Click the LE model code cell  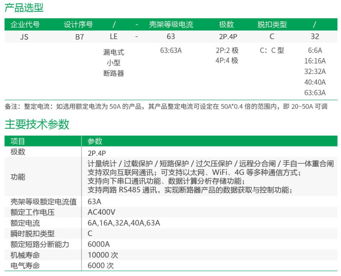click(114, 37)
